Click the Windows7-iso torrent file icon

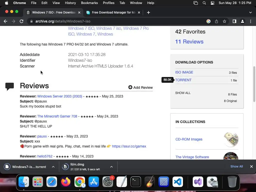point(7,167)
